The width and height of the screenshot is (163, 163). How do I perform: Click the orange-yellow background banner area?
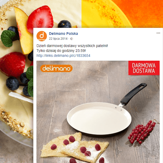click(122, 14)
